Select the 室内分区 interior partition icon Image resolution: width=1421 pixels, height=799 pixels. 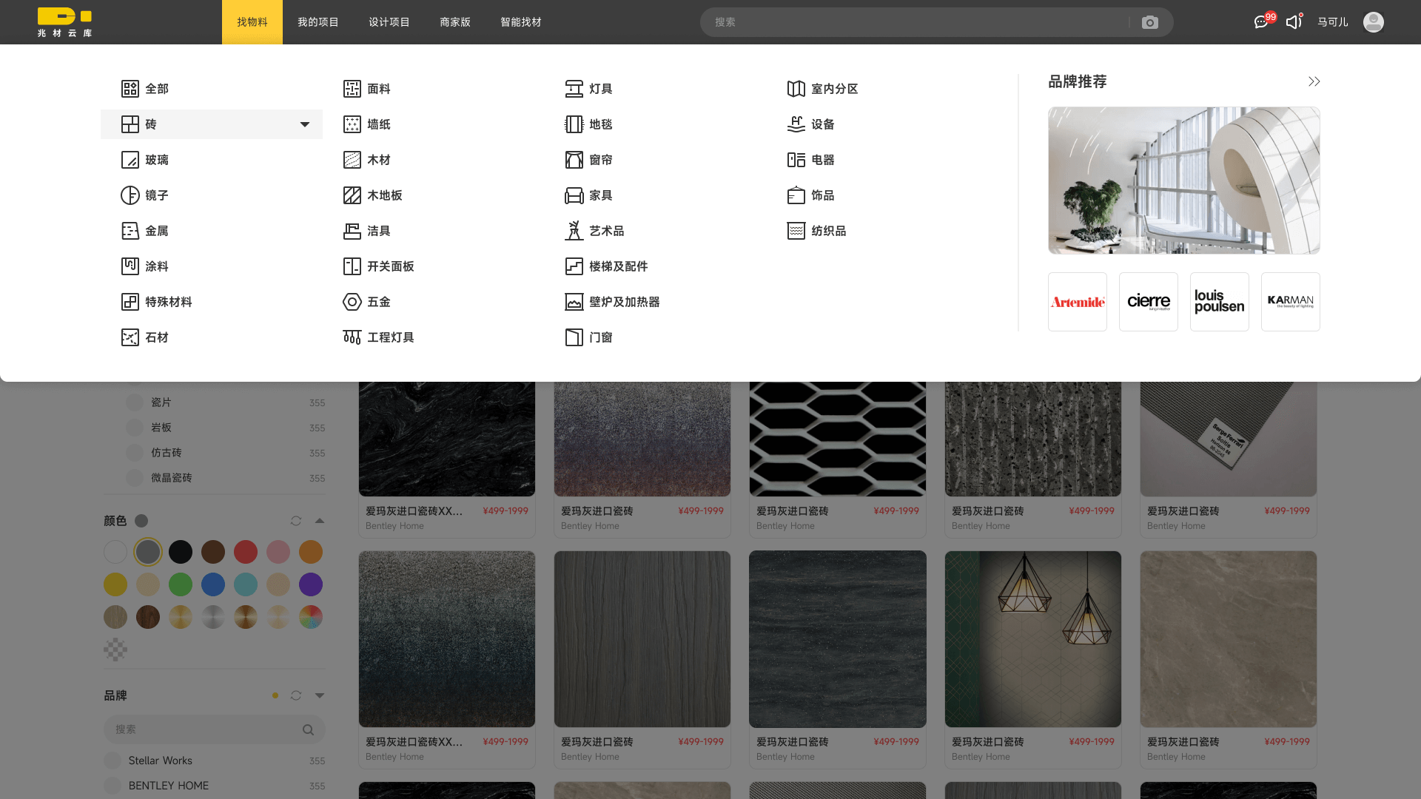[796, 89]
